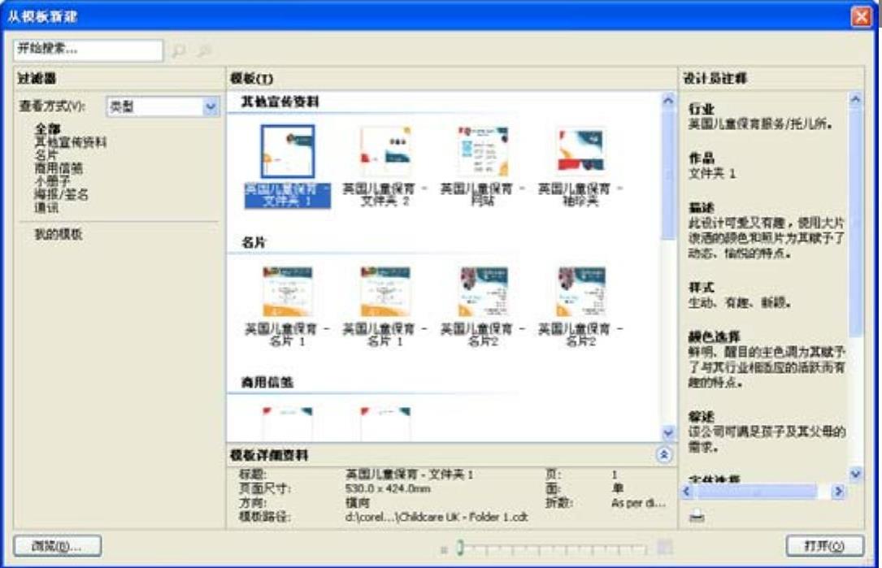Select the 英国儿童保育 - 文件夹 2 template thumbnail

click(x=385, y=152)
